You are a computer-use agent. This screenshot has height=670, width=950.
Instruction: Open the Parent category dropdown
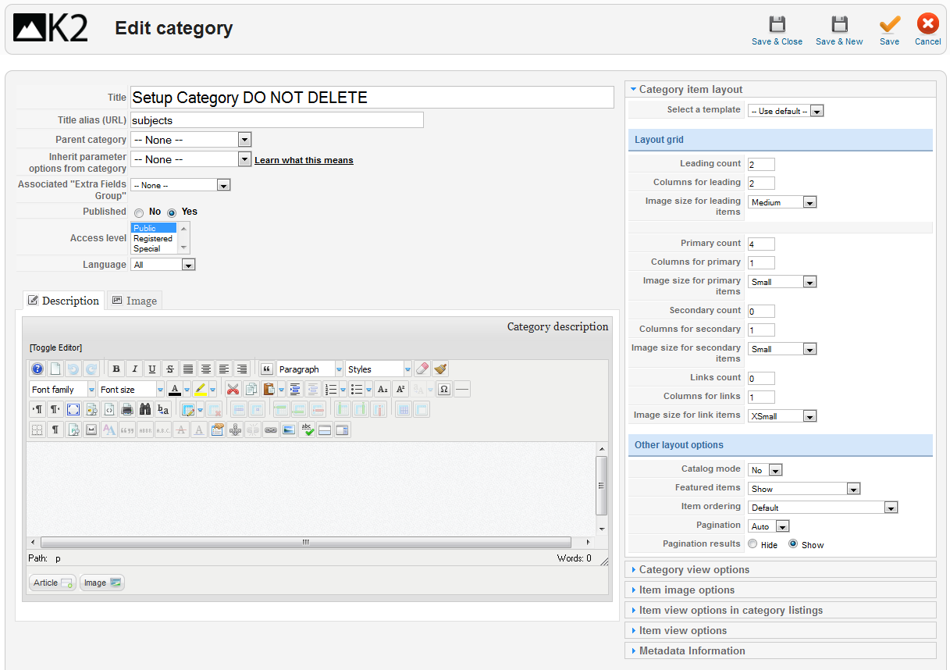[x=190, y=140]
